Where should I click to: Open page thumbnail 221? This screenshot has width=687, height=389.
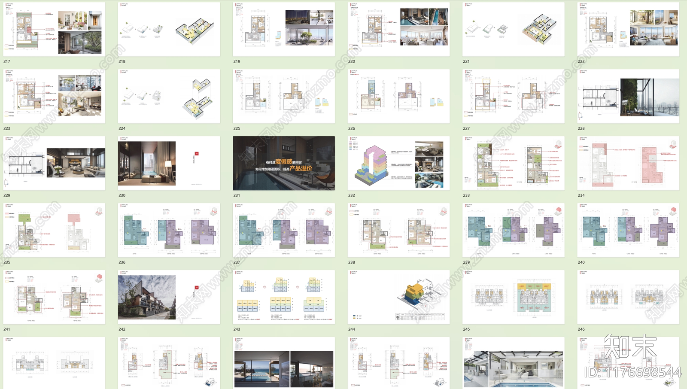point(514,29)
